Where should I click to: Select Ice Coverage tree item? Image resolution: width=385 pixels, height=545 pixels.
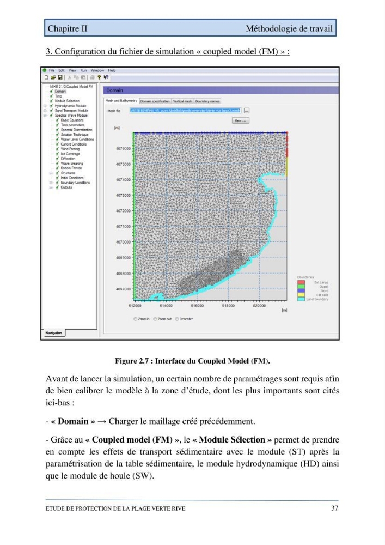tap(70, 154)
